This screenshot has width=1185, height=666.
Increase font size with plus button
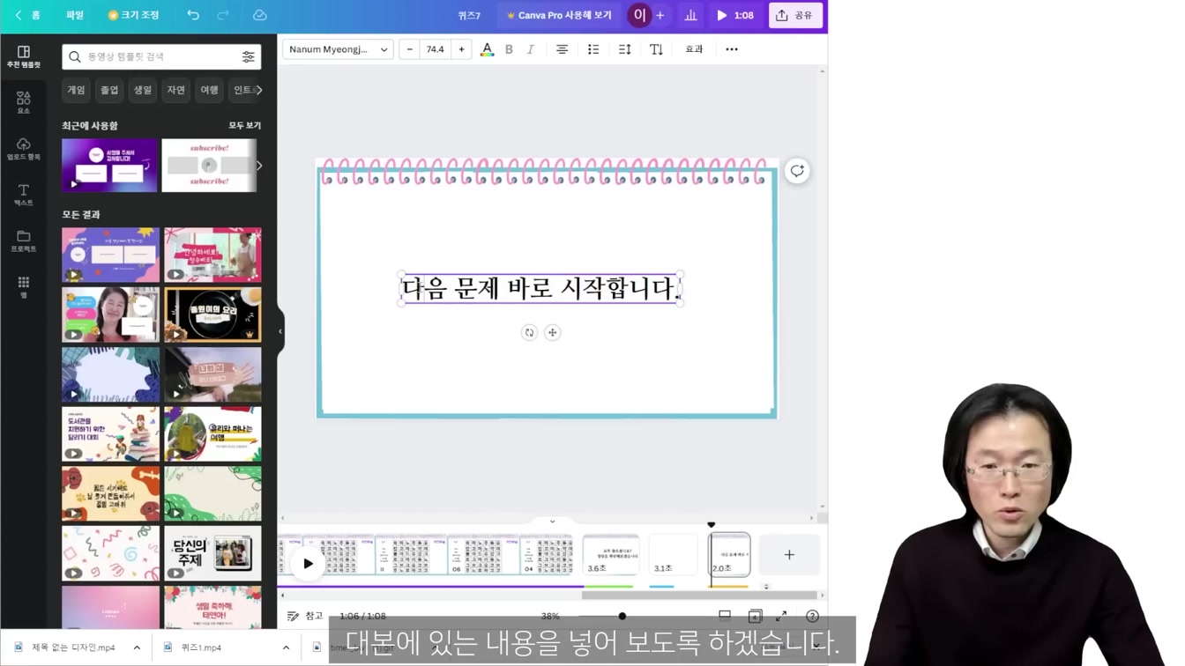[461, 49]
